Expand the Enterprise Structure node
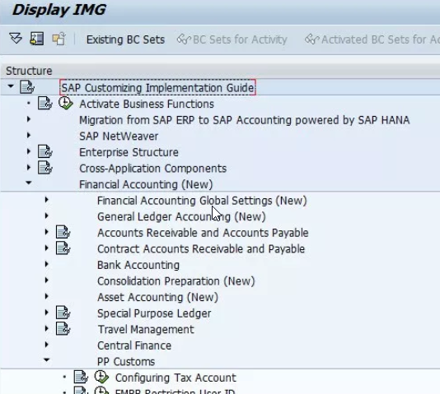Viewport: 440px width, 394px height. point(29,151)
